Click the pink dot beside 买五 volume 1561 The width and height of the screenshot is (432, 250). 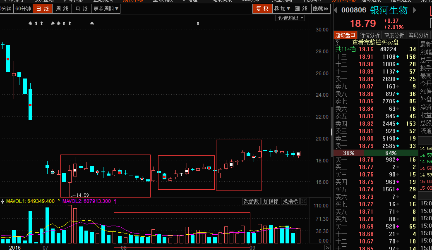(398, 189)
